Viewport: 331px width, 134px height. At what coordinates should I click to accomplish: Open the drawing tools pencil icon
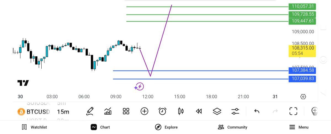coord(90,111)
